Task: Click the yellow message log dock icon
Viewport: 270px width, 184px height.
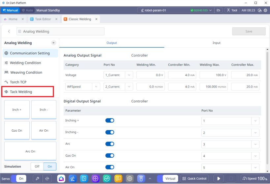Action: click(x=118, y=178)
